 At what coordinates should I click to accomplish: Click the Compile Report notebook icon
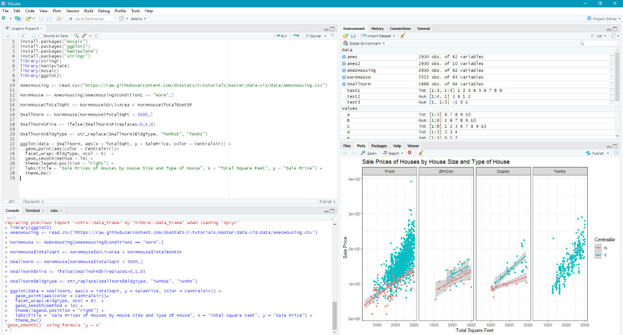point(97,36)
